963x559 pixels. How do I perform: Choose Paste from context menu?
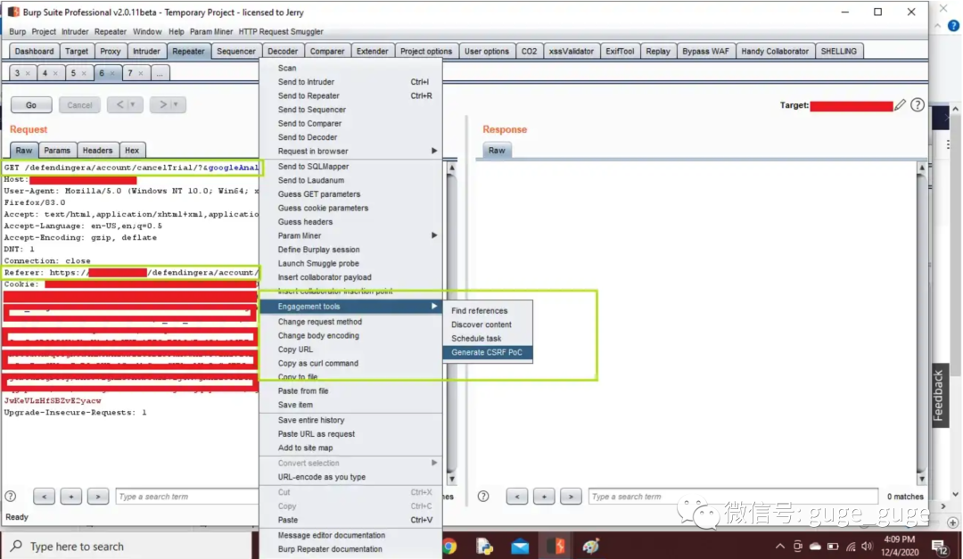pyautogui.click(x=350, y=521)
